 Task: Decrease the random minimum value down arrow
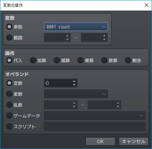coord(74,107)
